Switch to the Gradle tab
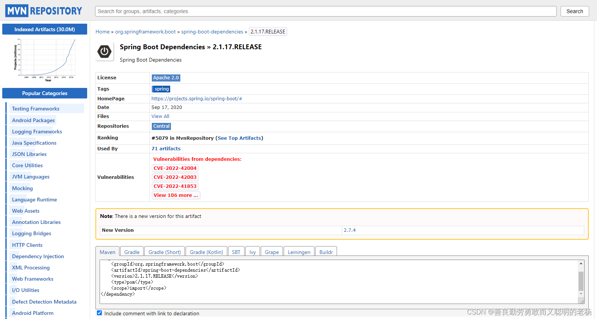597x319 pixels. click(132, 252)
